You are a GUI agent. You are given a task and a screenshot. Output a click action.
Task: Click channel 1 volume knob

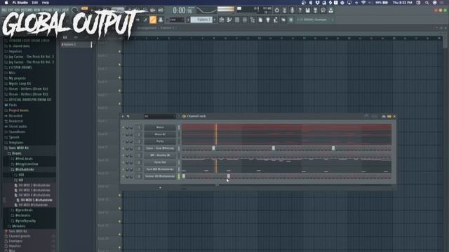(x=131, y=127)
